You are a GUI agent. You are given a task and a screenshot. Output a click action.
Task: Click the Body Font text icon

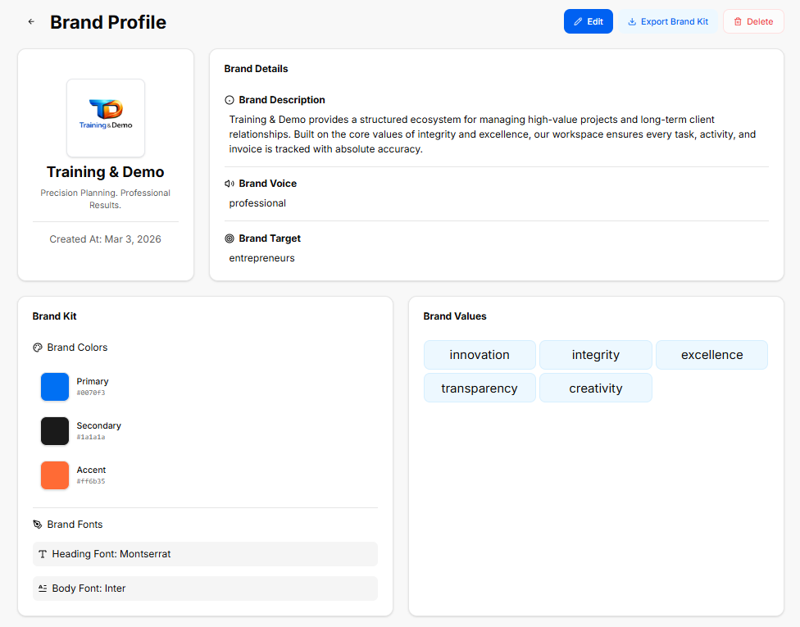(x=43, y=588)
